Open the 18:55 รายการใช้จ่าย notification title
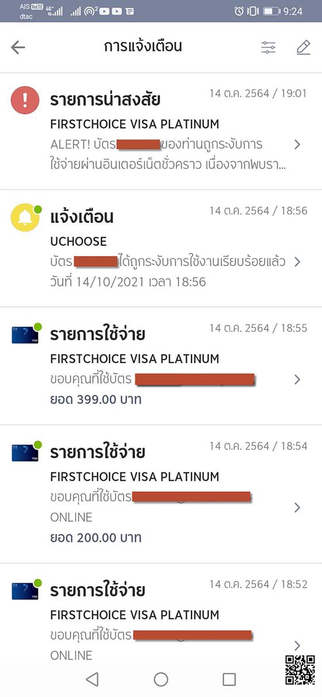Image resolution: width=322 pixels, height=697 pixels. coord(97,334)
